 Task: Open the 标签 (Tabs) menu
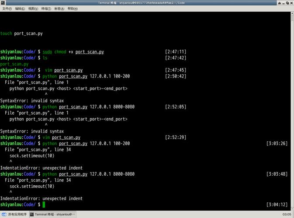[59, 9]
